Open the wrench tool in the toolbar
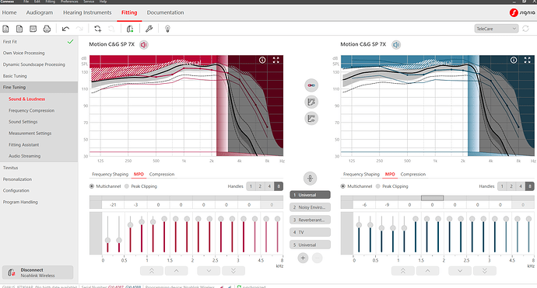The image size is (537, 288). [x=149, y=29]
